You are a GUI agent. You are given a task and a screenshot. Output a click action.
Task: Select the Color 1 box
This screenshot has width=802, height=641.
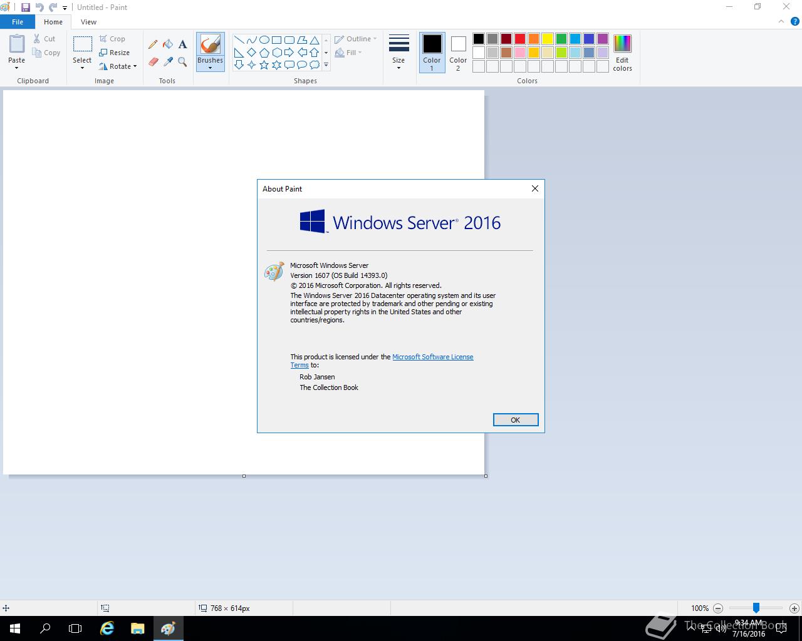(432, 53)
